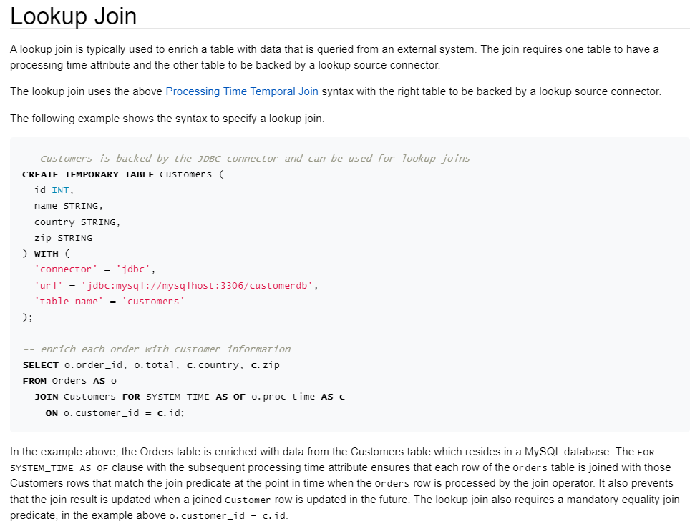Click the FROM Orders AS o line

[x=69, y=381]
